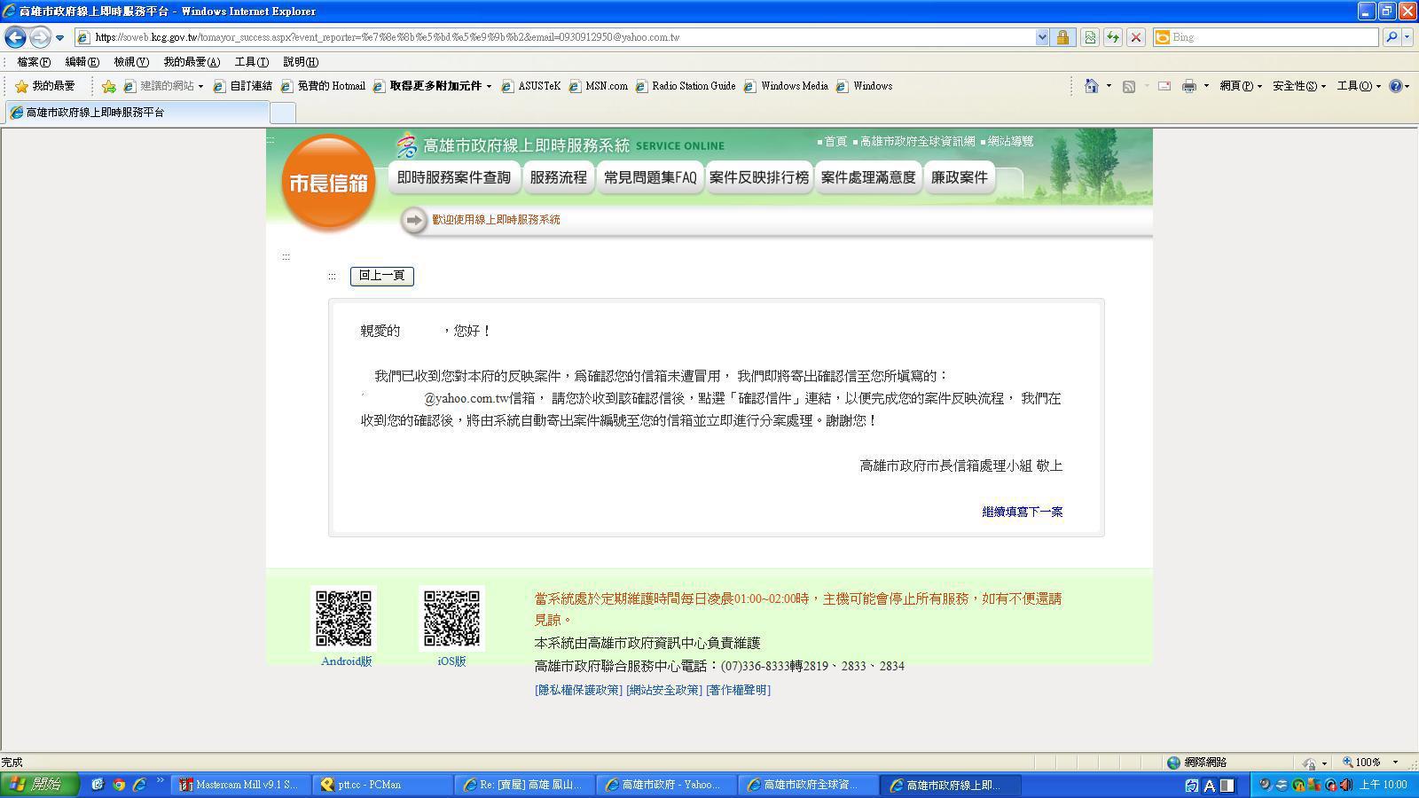Image resolution: width=1419 pixels, height=798 pixels.
Task: Open the 廉政案件 nav tab
Action: [959, 177]
